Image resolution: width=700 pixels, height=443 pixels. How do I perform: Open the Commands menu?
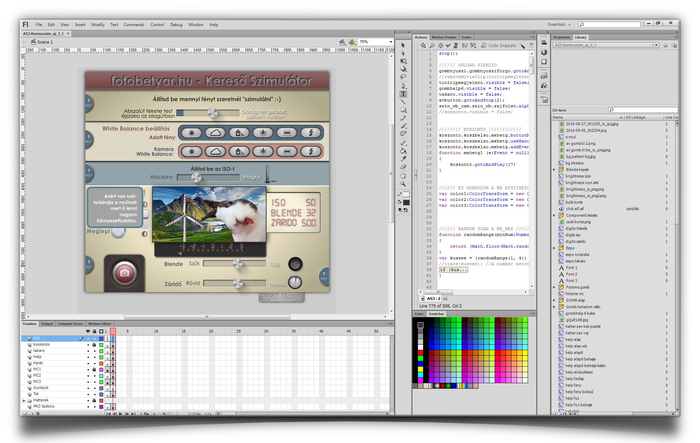coord(134,25)
